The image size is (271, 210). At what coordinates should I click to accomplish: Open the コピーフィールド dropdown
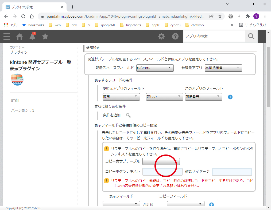186,203
